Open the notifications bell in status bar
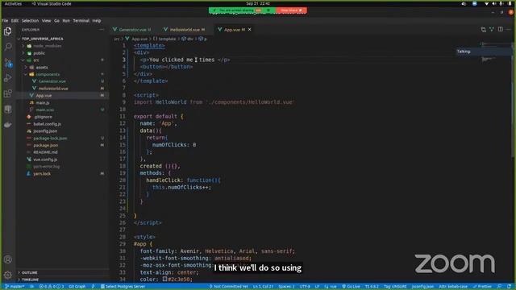 coord(509,287)
